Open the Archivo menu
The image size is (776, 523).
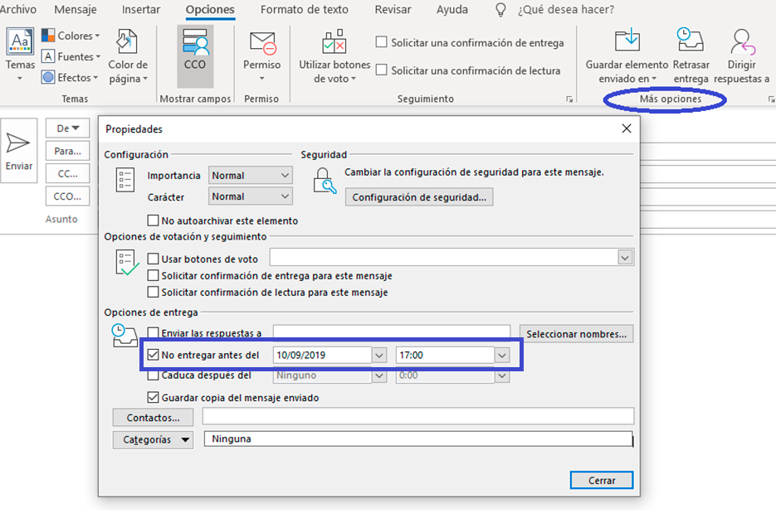coord(20,10)
